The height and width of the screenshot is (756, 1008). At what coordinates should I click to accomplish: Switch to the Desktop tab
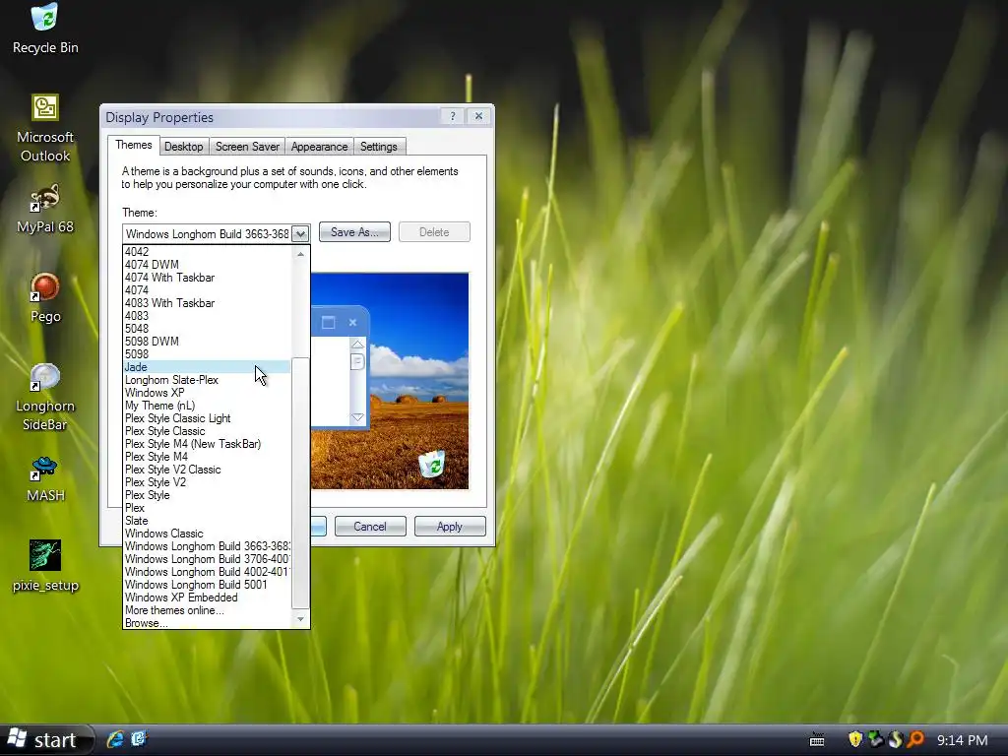183,147
